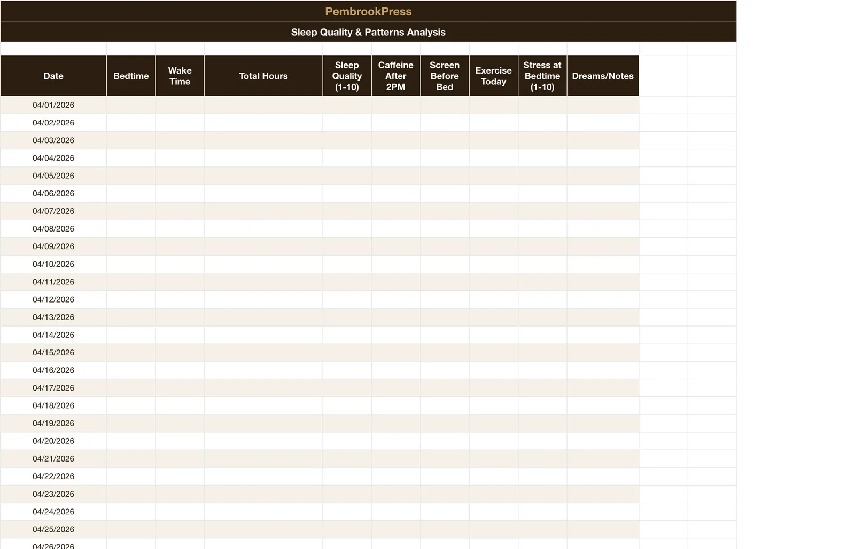Select the 04/25/2026 date cell
This screenshot has width=855, height=549.
click(53, 529)
